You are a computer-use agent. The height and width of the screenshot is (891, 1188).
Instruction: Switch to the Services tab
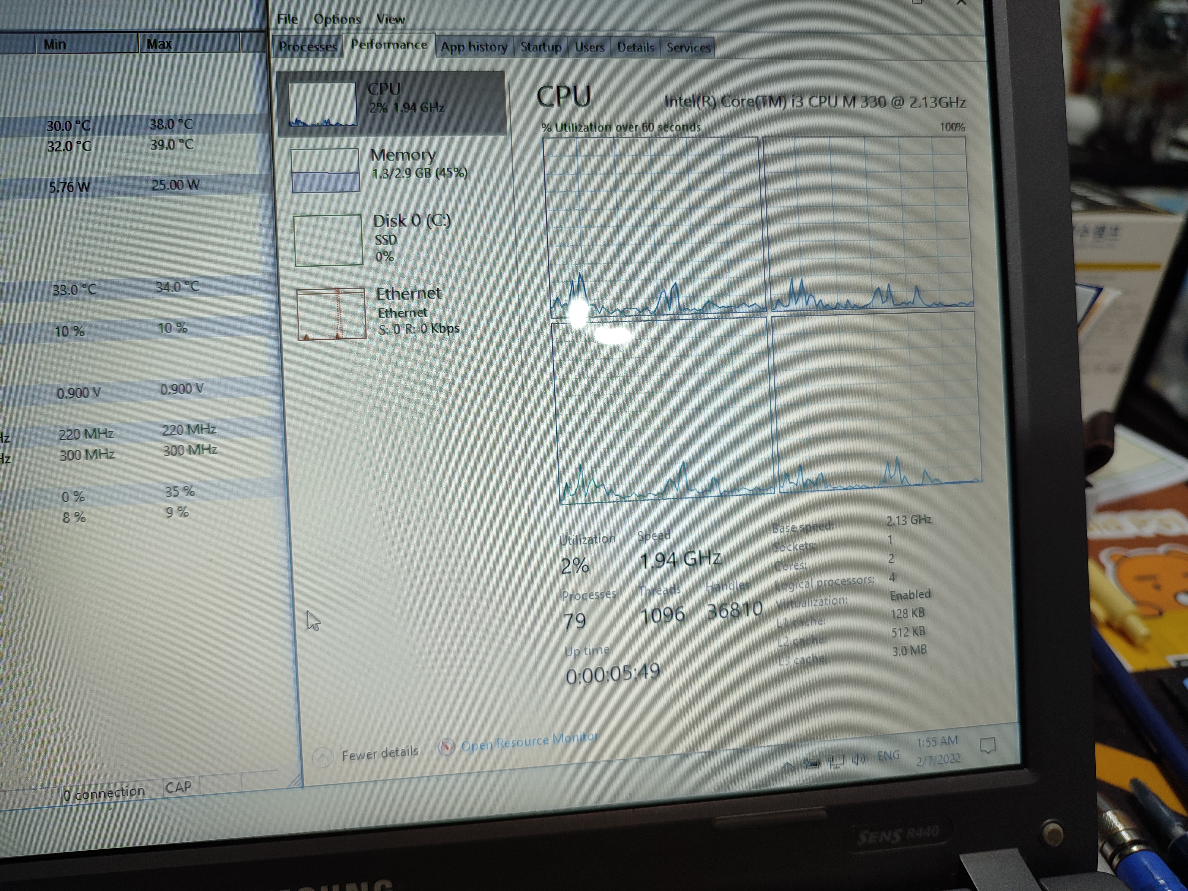[688, 48]
